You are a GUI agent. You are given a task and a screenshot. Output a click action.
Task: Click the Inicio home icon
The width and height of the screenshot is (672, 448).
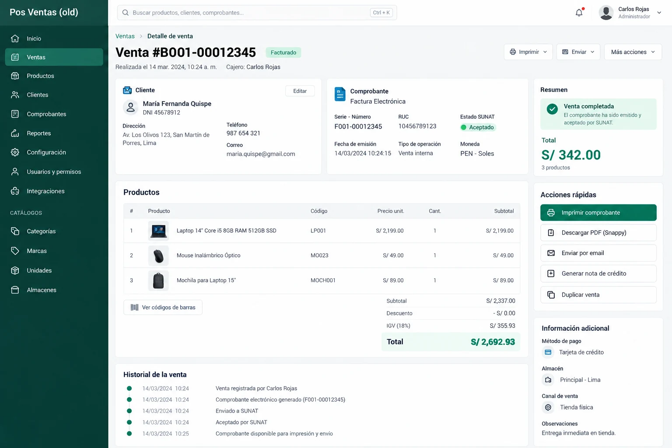pyautogui.click(x=15, y=38)
